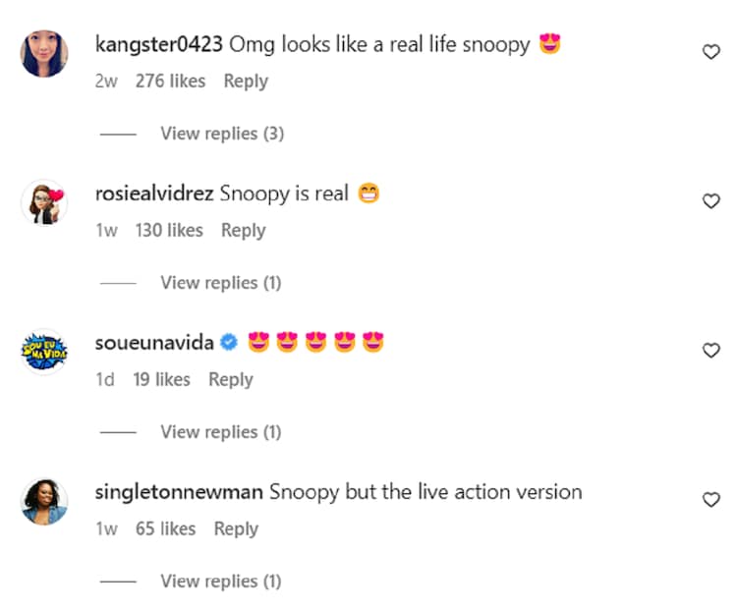This screenshot has width=737, height=610.
Task: Reply to singletonnewman's comment
Action: click(x=236, y=529)
